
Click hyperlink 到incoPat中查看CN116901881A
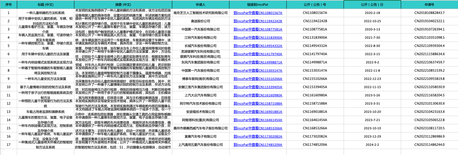(258, 112)
